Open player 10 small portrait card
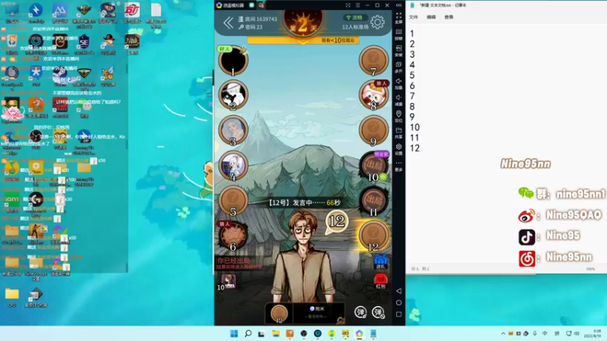Image resolution: width=607 pixels, height=341 pixels. point(227,281)
